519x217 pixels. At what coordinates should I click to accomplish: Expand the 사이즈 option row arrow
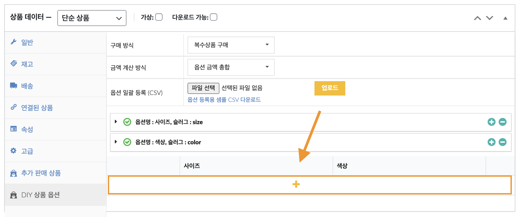tap(116, 122)
